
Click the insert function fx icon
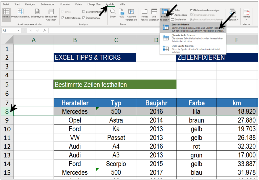pyautogui.click(x=45, y=31)
